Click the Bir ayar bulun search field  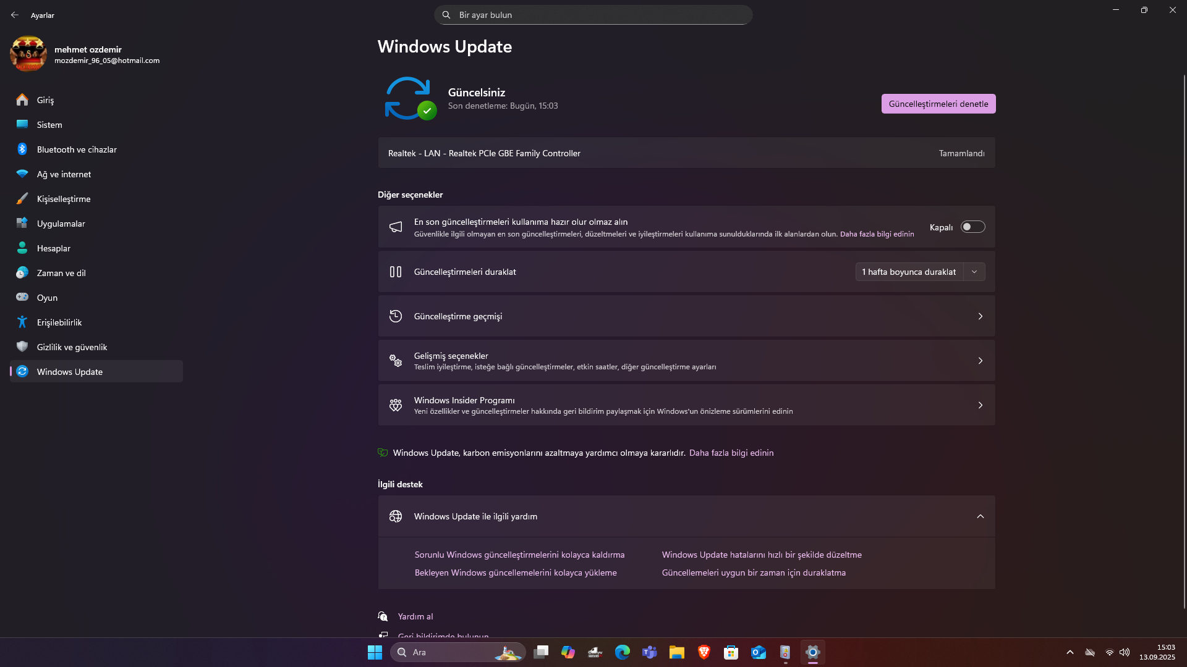pyautogui.click(x=593, y=15)
